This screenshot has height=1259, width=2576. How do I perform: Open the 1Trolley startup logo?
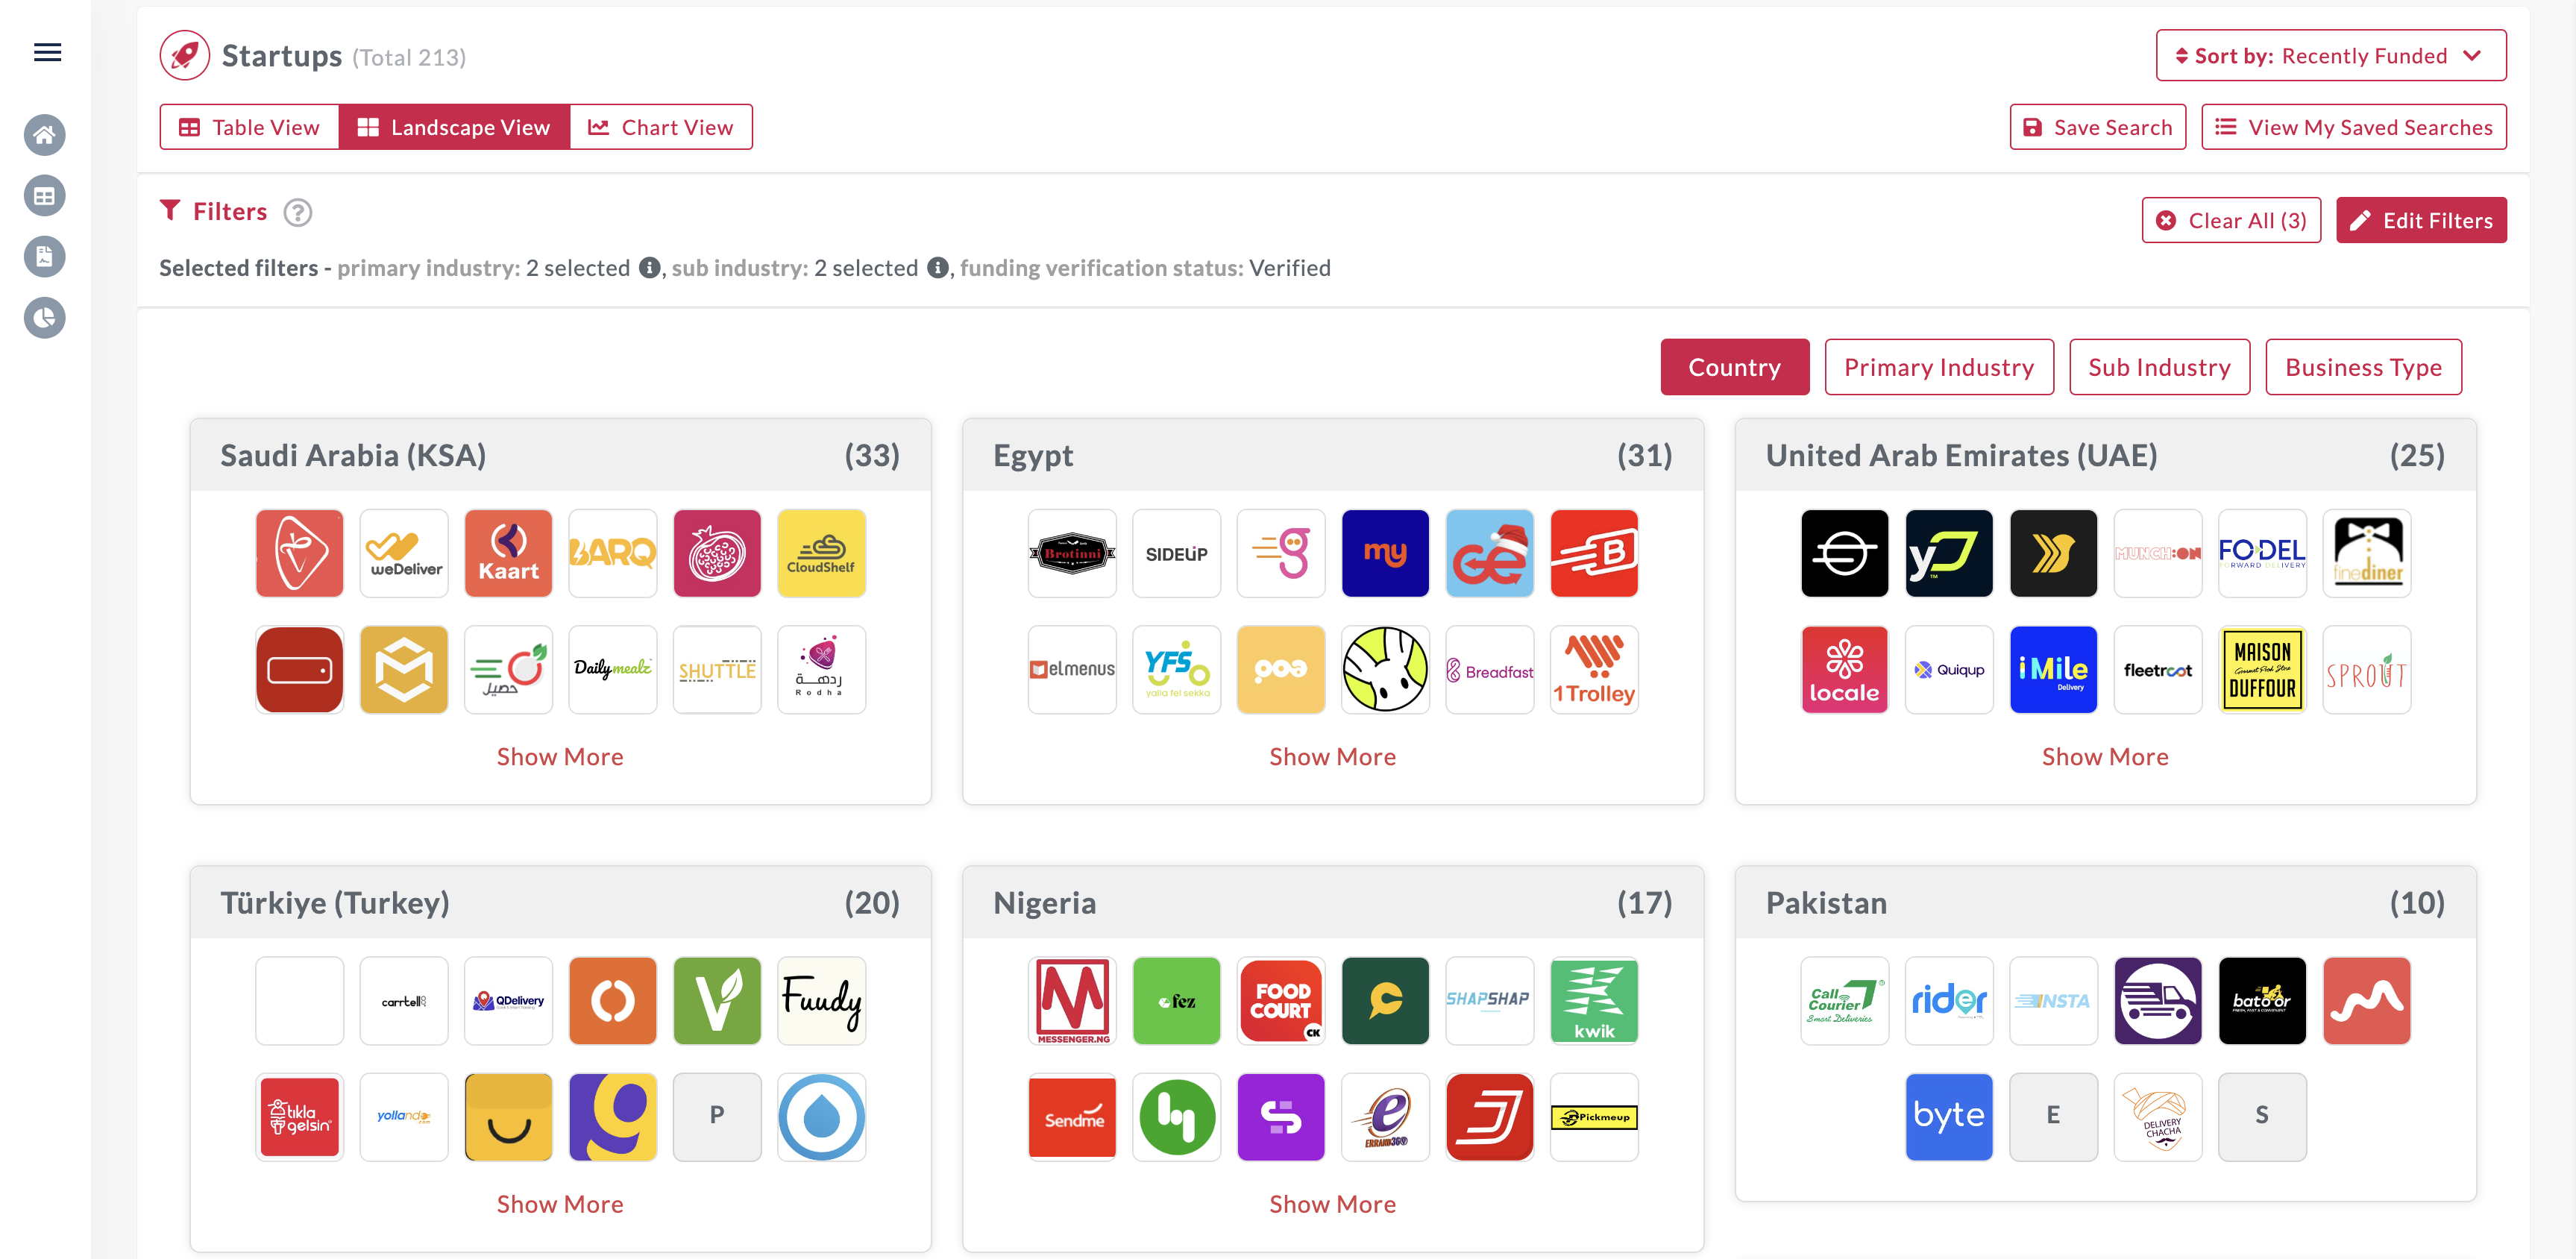(x=1594, y=669)
